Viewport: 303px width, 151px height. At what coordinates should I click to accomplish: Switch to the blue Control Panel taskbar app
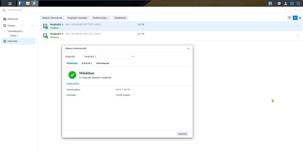(x=21, y=3)
